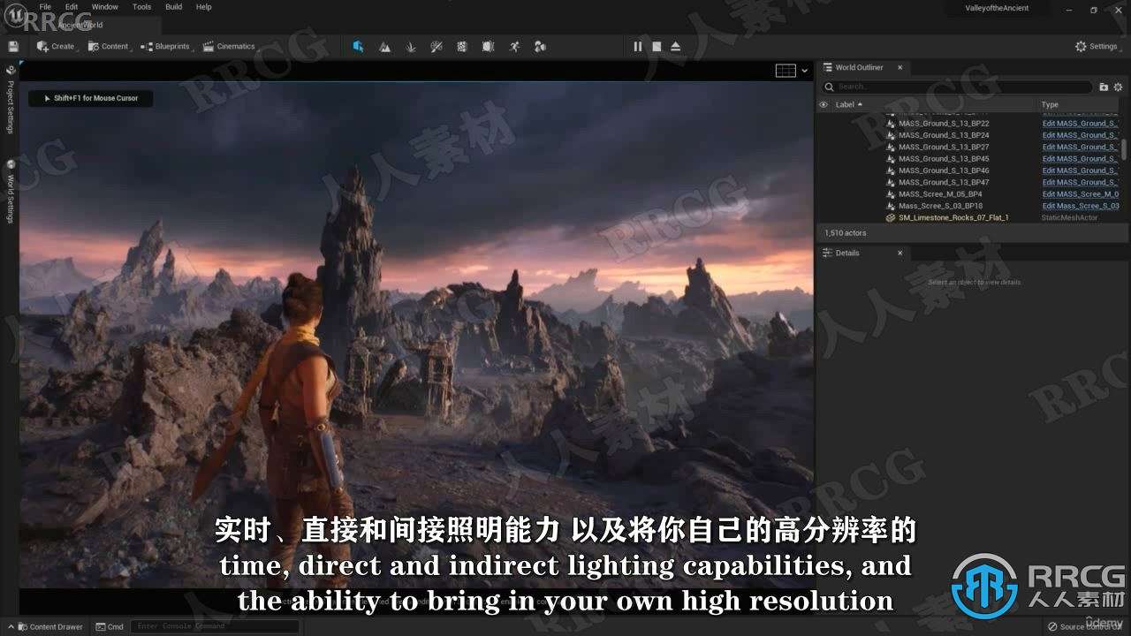Eject from the player controller
The height and width of the screenshot is (636, 1131).
click(x=676, y=46)
